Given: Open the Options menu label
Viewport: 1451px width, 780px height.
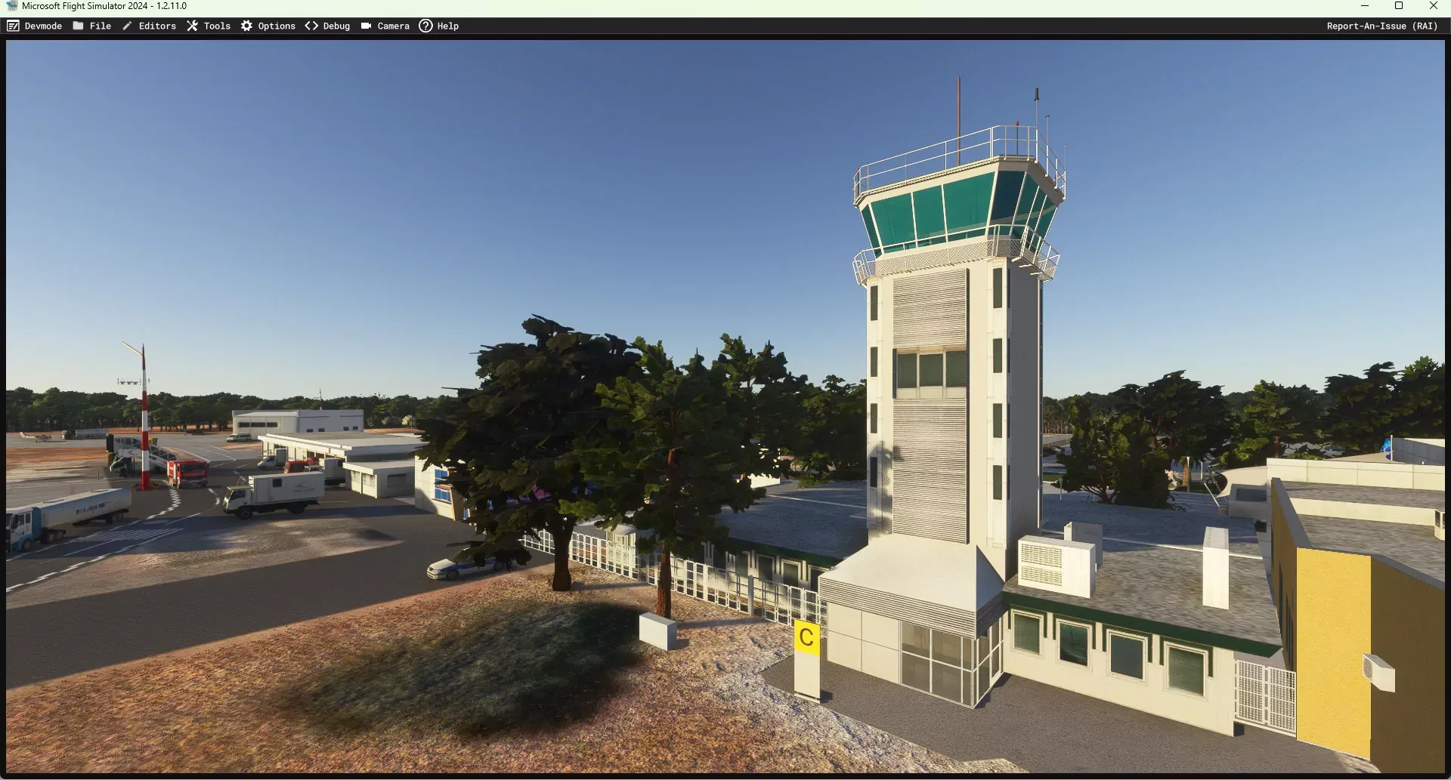Looking at the screenshot, I should (277, 26).
